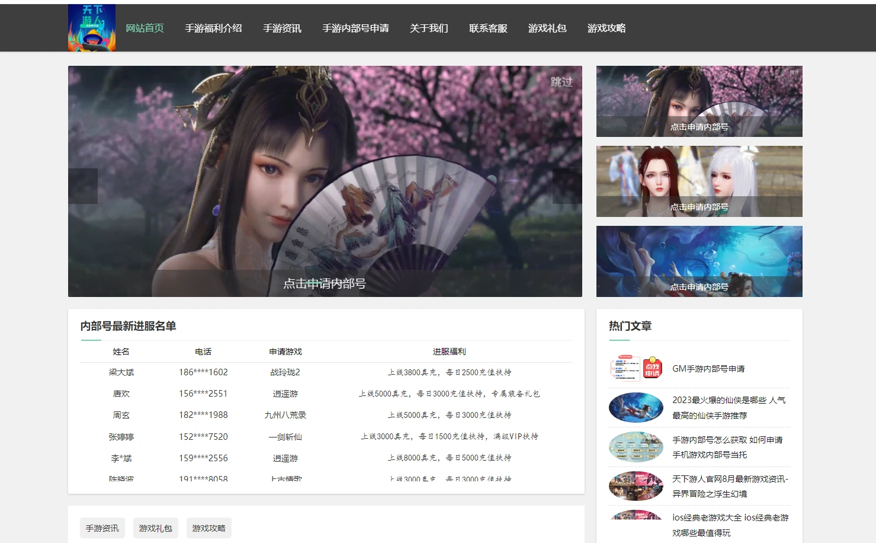Viewport: 876px width, 543px height.
Task: Open ios经典老游戏大全 article
Action: click(x=730, y=525)
